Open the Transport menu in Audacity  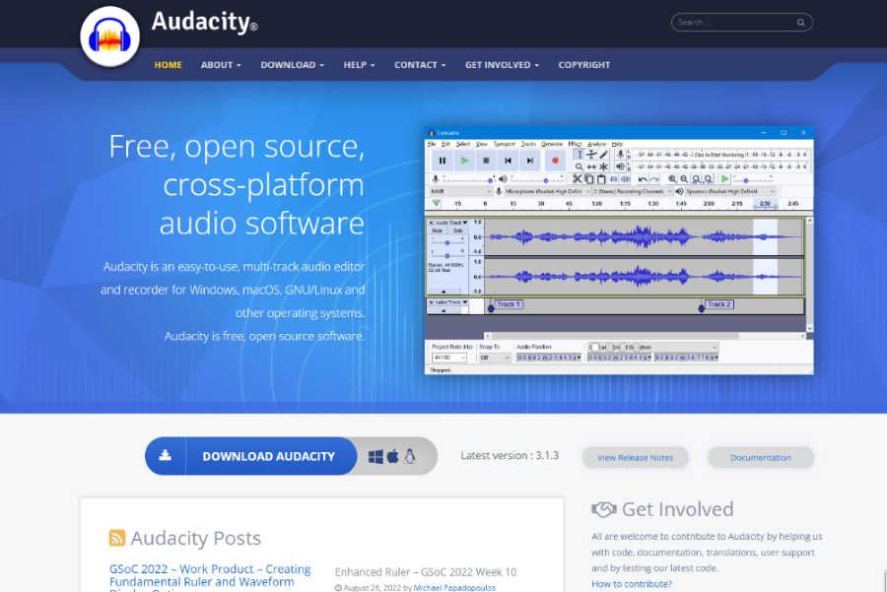pos(504,144)
